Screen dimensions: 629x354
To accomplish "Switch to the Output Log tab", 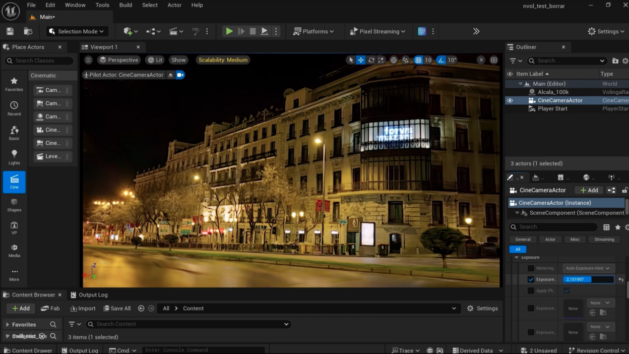I will pyautogui.click(x=89, y=295).
